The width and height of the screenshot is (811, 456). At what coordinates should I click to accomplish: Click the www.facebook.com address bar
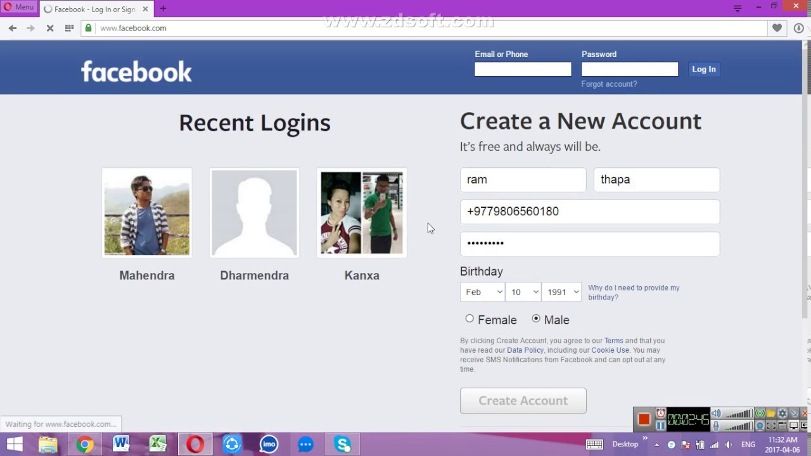[423, 28]
